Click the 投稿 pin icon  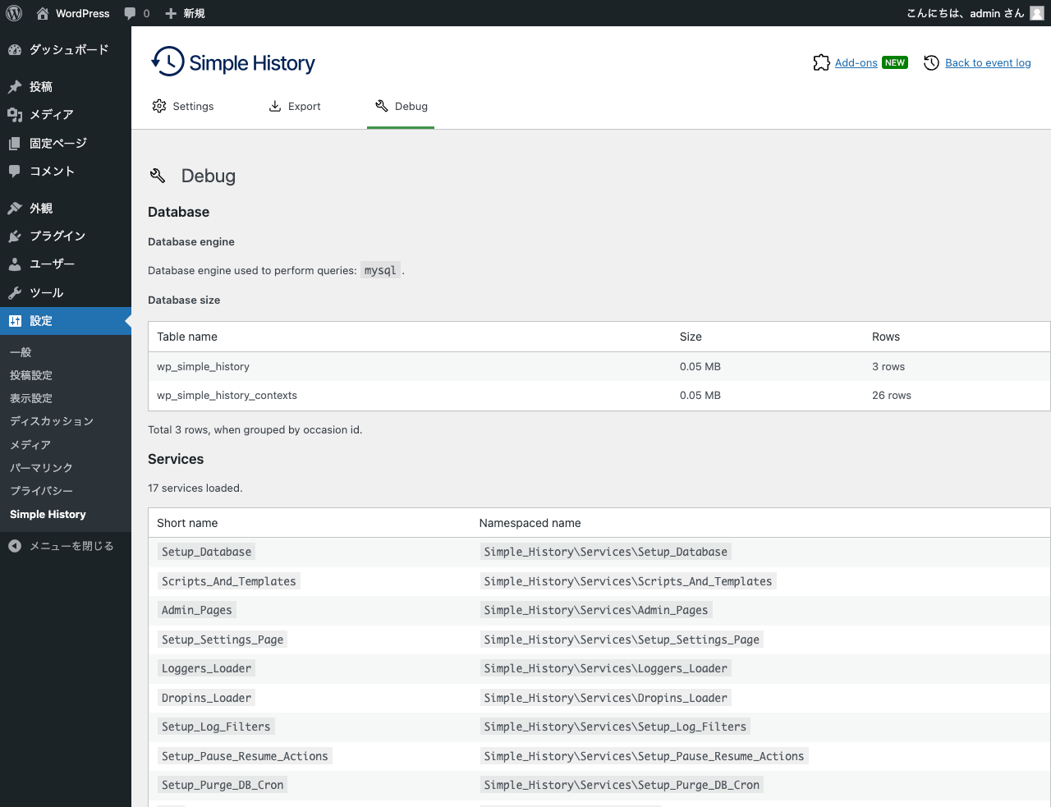tap(15, 86)
